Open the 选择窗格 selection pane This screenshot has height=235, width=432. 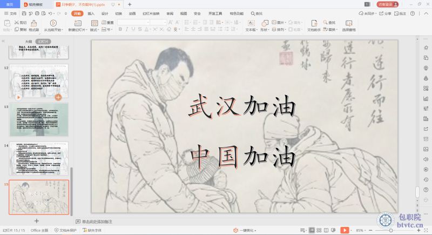point(349,25)
